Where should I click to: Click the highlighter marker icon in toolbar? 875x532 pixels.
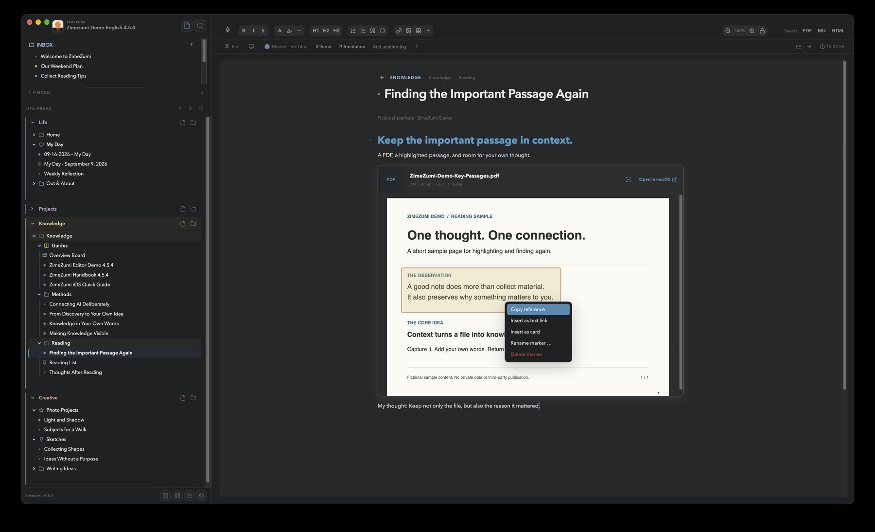pos(289,31)
